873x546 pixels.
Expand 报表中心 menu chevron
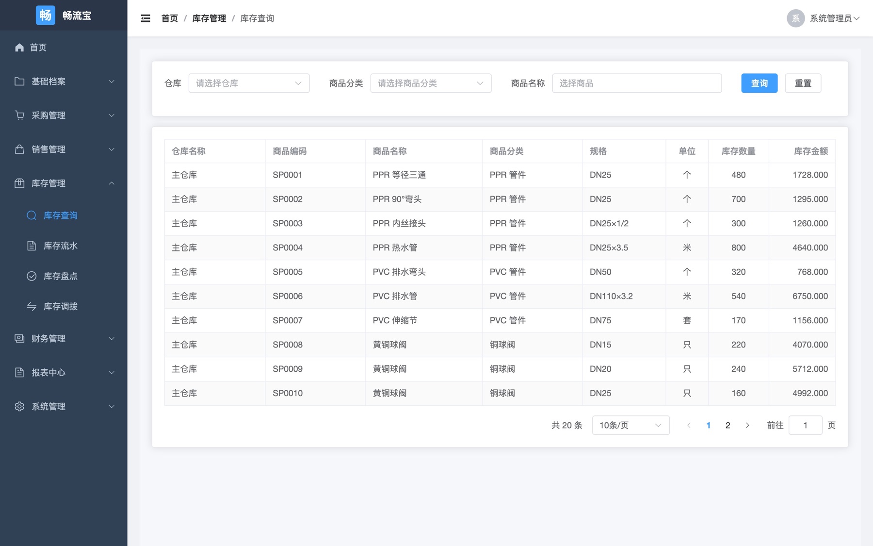(112, 373)
